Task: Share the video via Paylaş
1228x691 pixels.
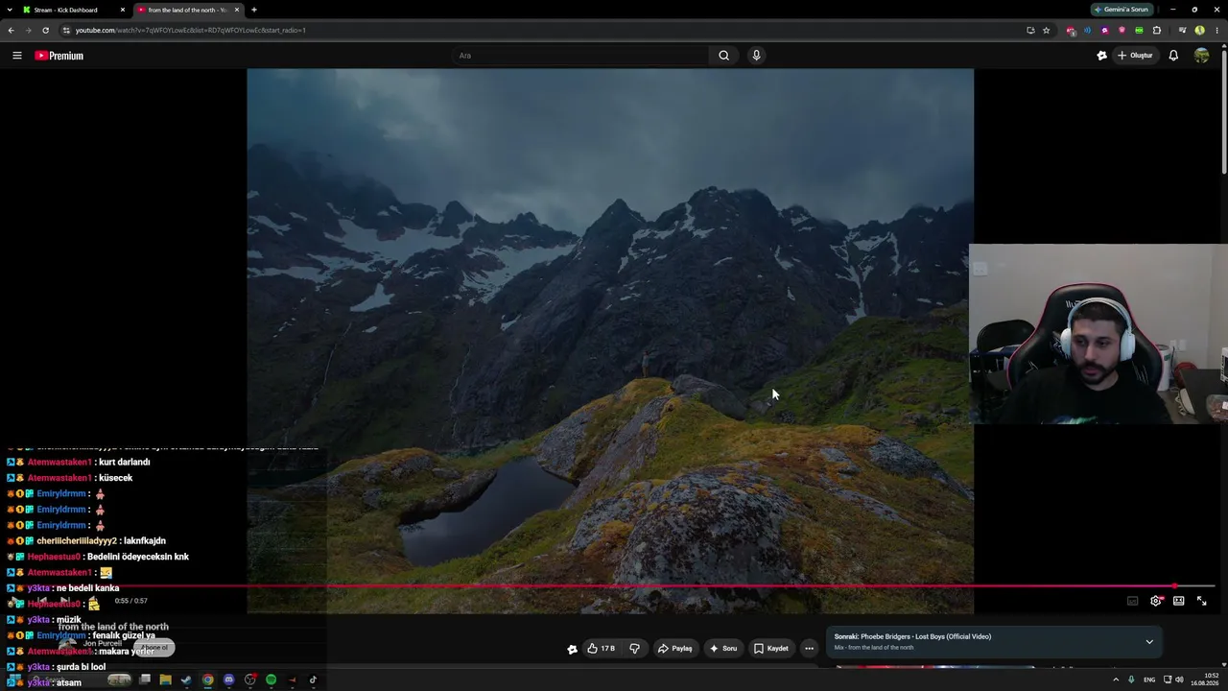Action: click(x=674, y=649)
